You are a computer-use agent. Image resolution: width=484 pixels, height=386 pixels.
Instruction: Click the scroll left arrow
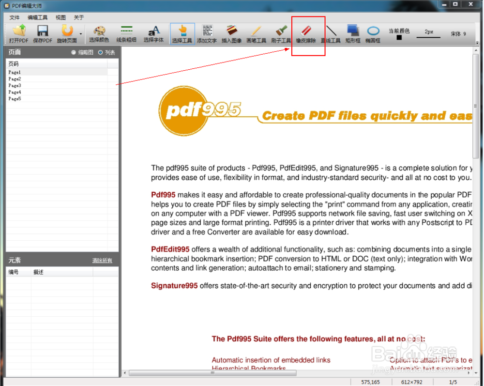coord(125,373)
